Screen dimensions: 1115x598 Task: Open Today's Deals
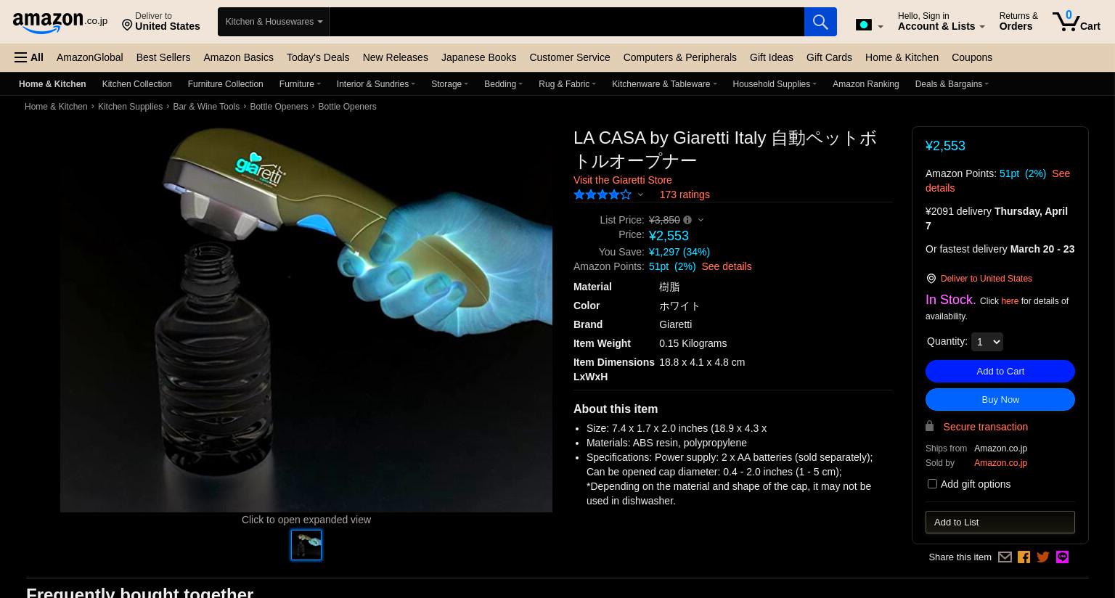tap(318, 57)
